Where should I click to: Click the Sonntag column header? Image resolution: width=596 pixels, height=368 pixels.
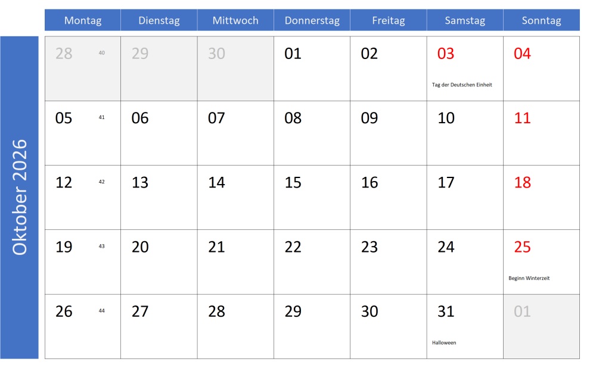click(541, 20)
